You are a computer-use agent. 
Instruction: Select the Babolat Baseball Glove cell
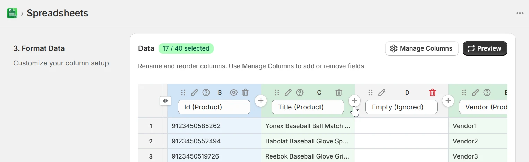click(x=308, y=141)
